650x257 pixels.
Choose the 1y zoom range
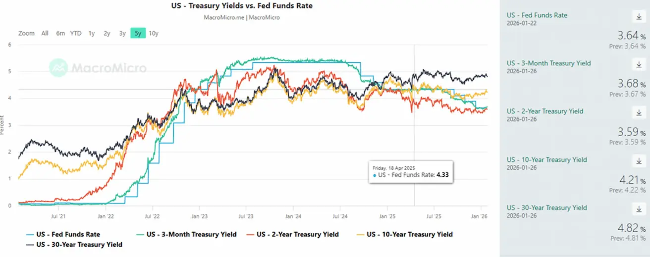pos(92,33)
